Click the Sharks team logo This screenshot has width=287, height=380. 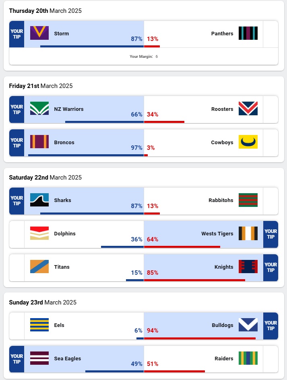click(x=39, y=200)
